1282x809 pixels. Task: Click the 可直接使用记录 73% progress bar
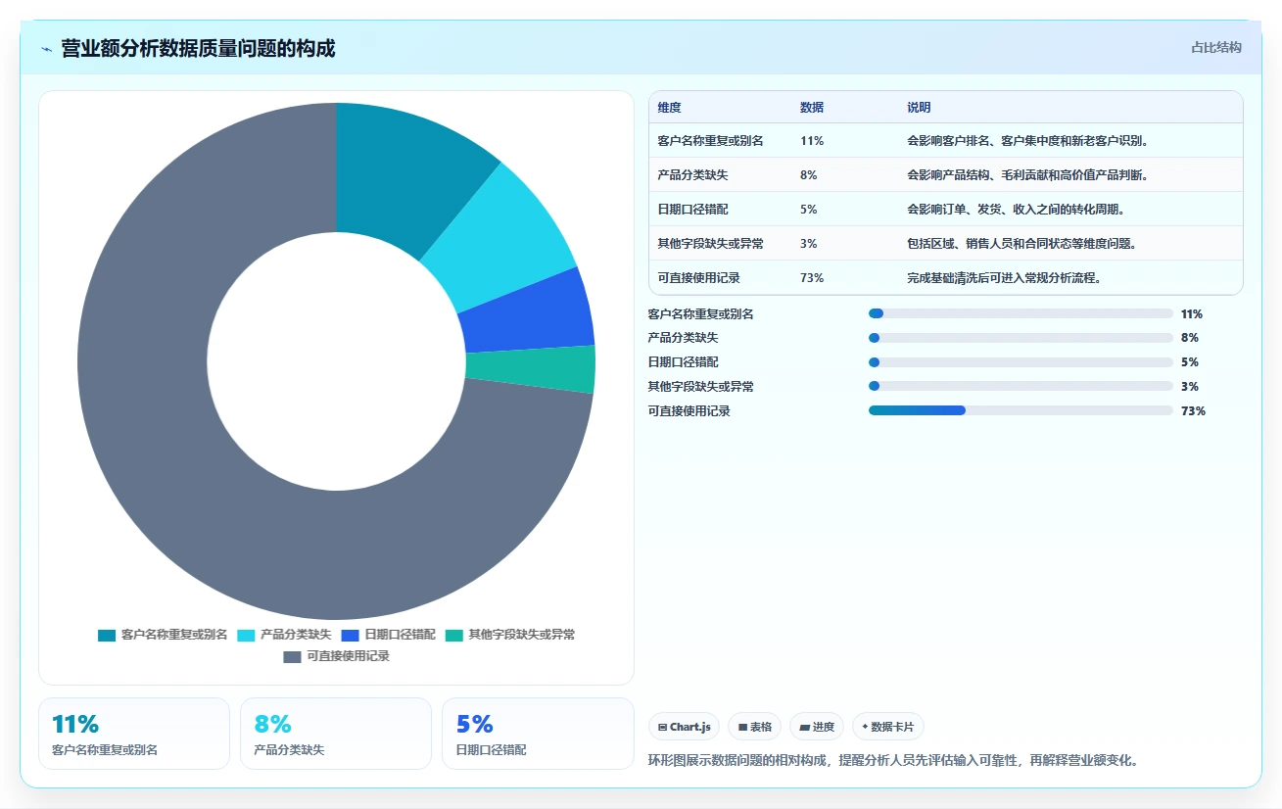1021,410
